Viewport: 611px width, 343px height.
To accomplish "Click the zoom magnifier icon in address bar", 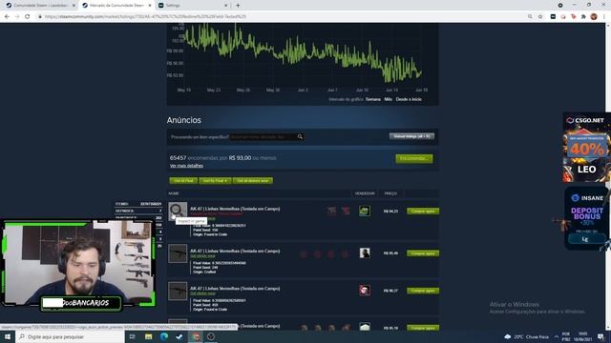I will (530, 17).
